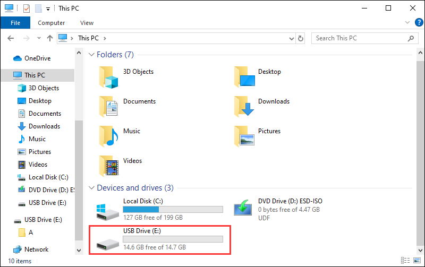Click the Refresh button beside address bar

(x=301, y=38)
